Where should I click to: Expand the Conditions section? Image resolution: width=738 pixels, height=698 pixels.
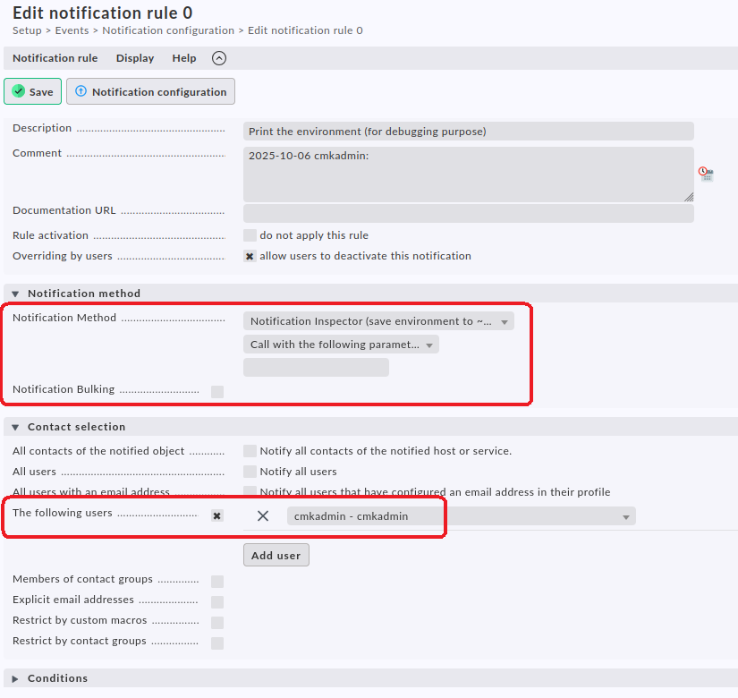15,678
